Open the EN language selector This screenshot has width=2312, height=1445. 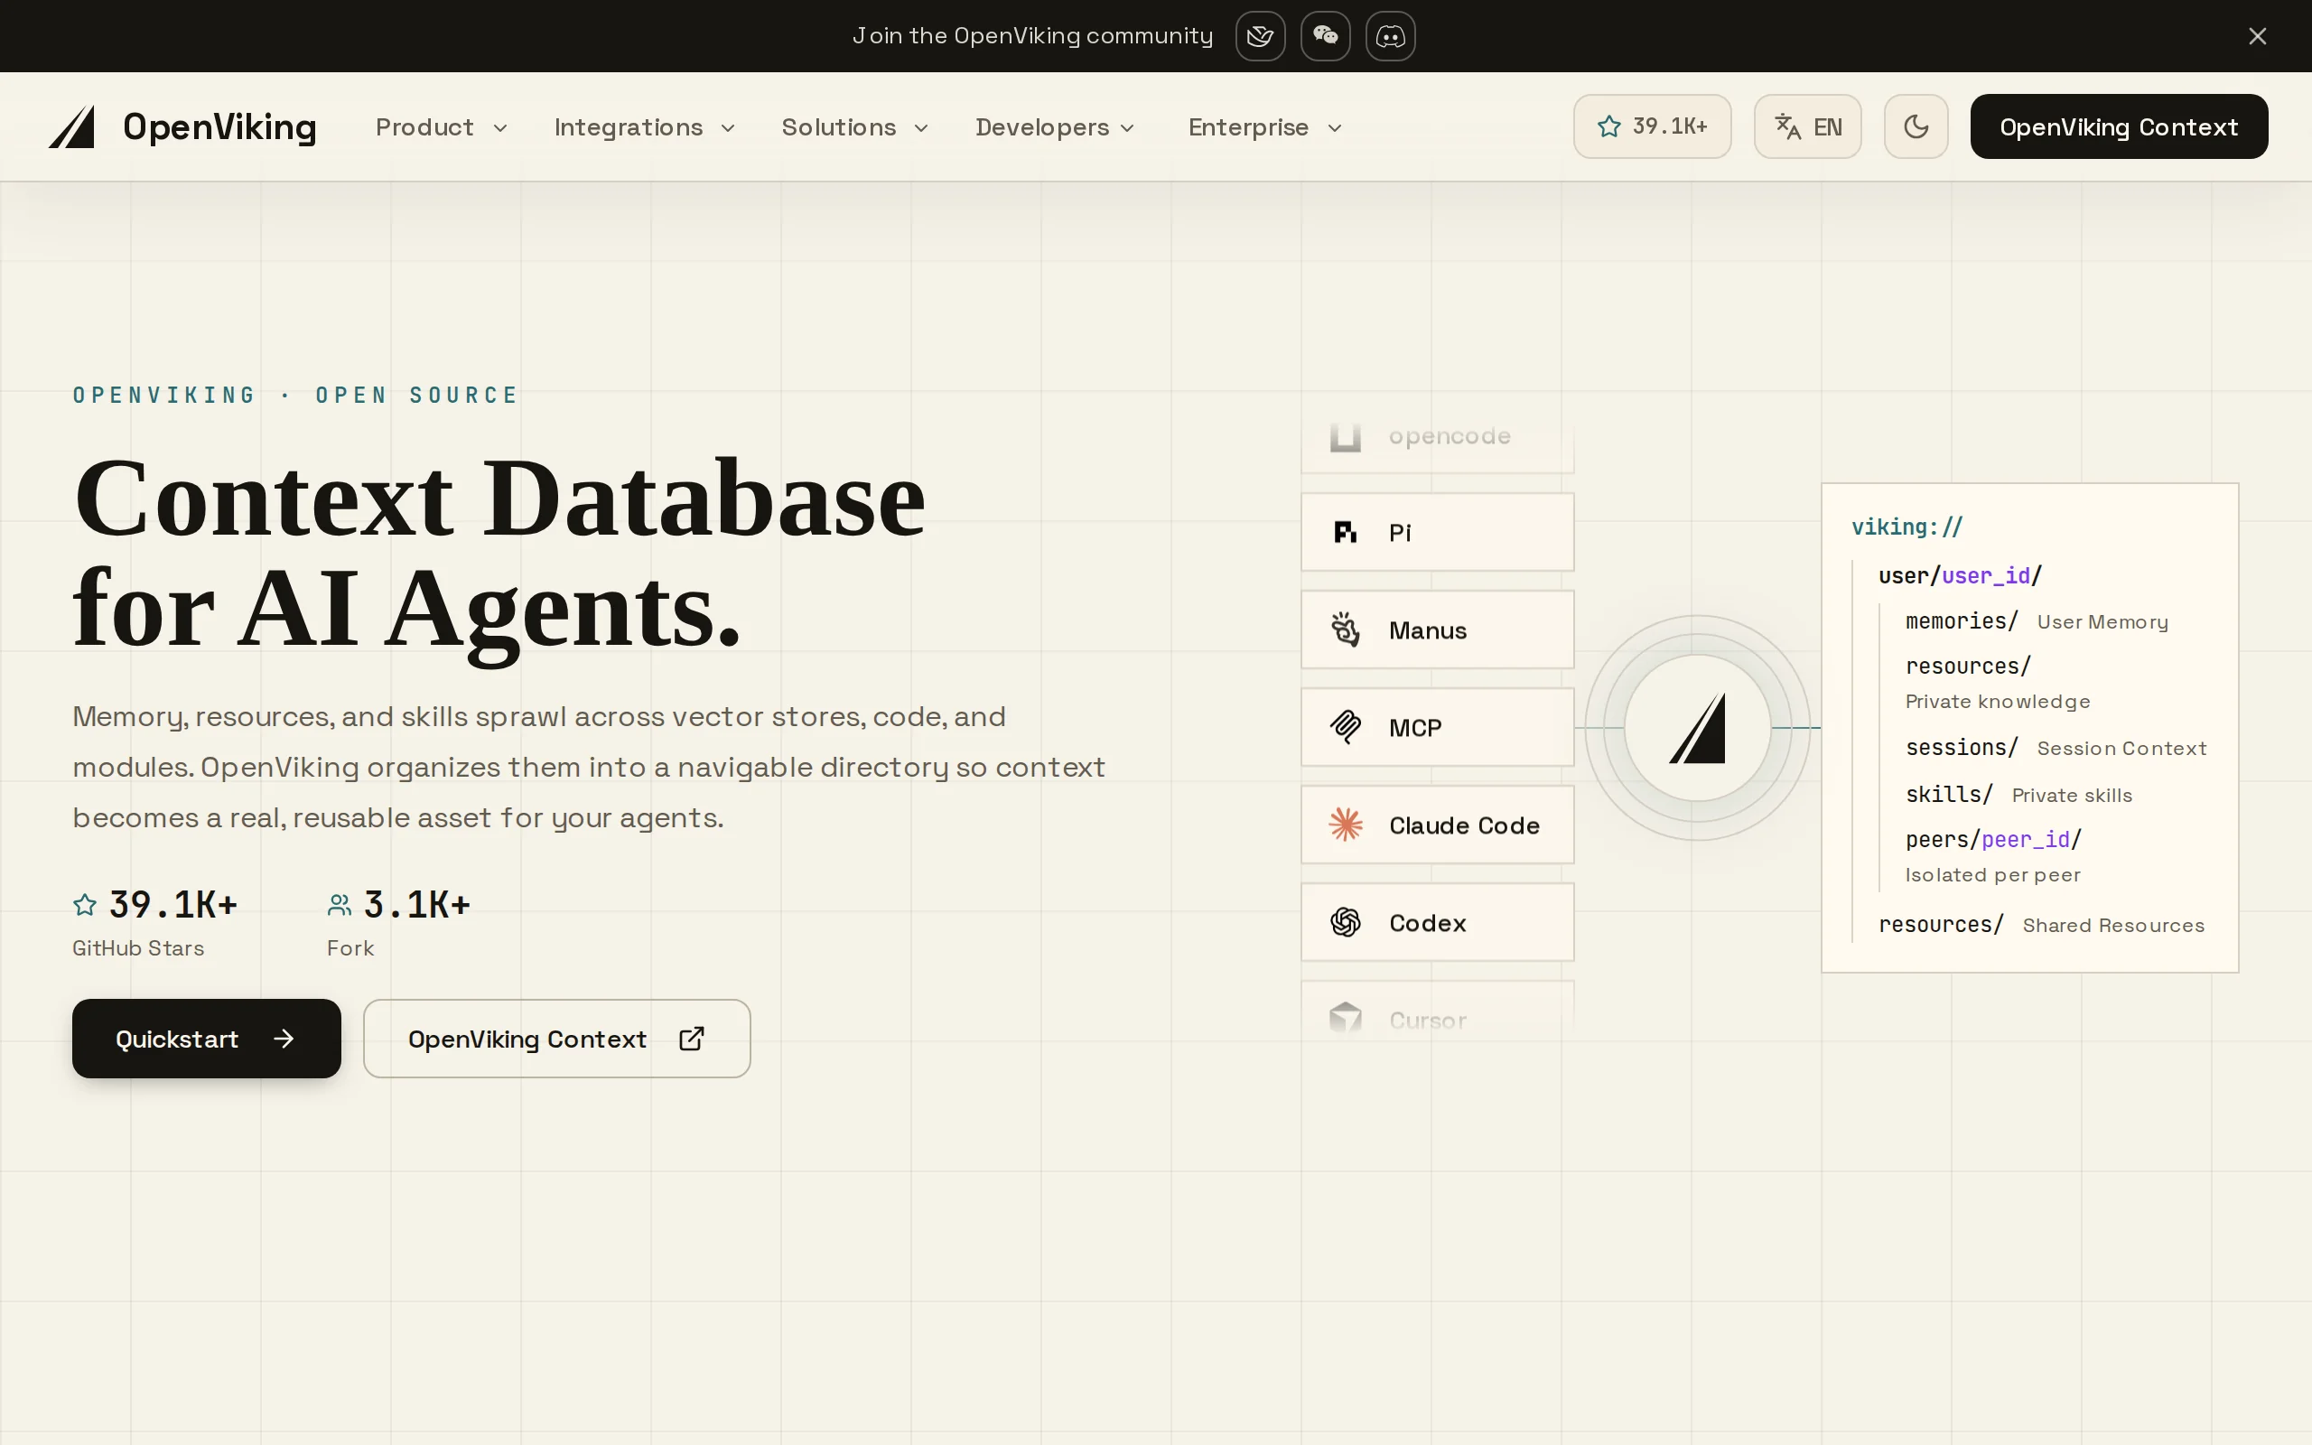point(1806,126)
